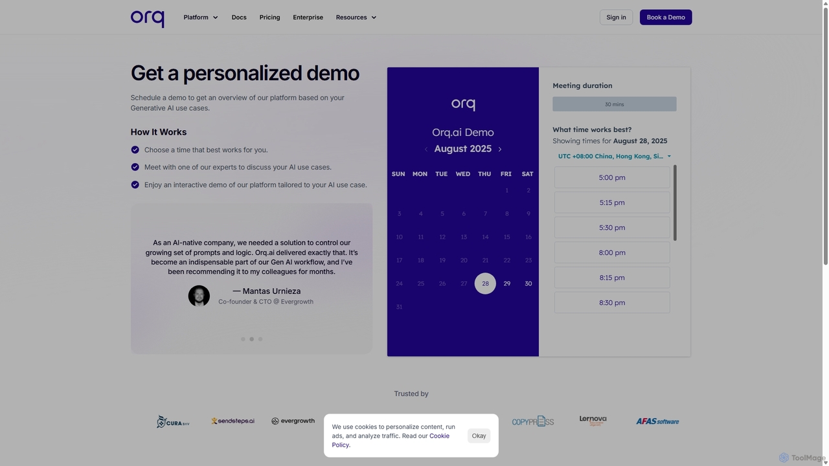Choose the 5:00 pm time slot
829x466 pixels.
pyautogui.click(x=612, y=177)
